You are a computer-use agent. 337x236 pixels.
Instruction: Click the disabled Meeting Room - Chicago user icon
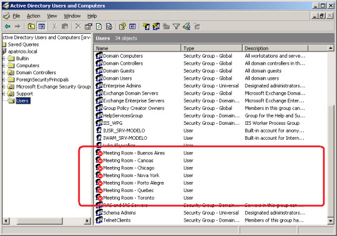pos(99,168)
